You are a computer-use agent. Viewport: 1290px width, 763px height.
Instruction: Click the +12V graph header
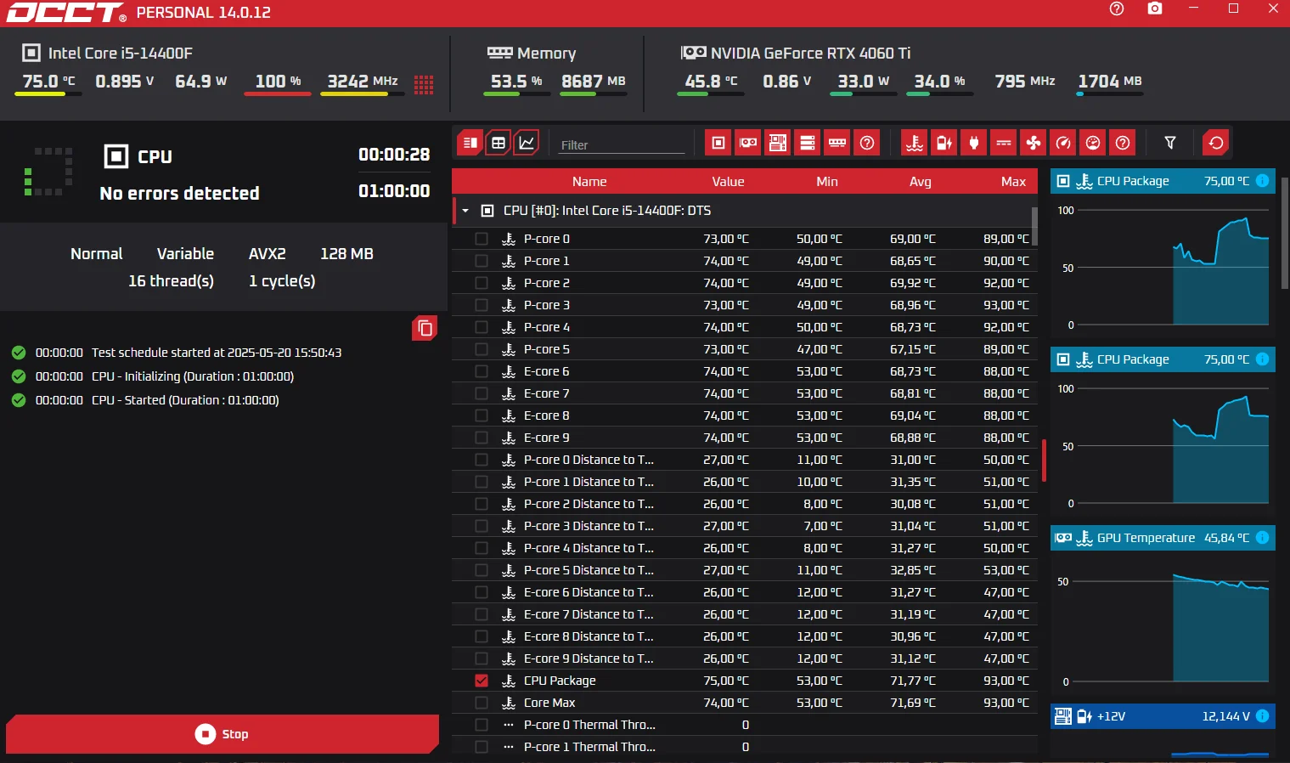[x=1163, y=716]
